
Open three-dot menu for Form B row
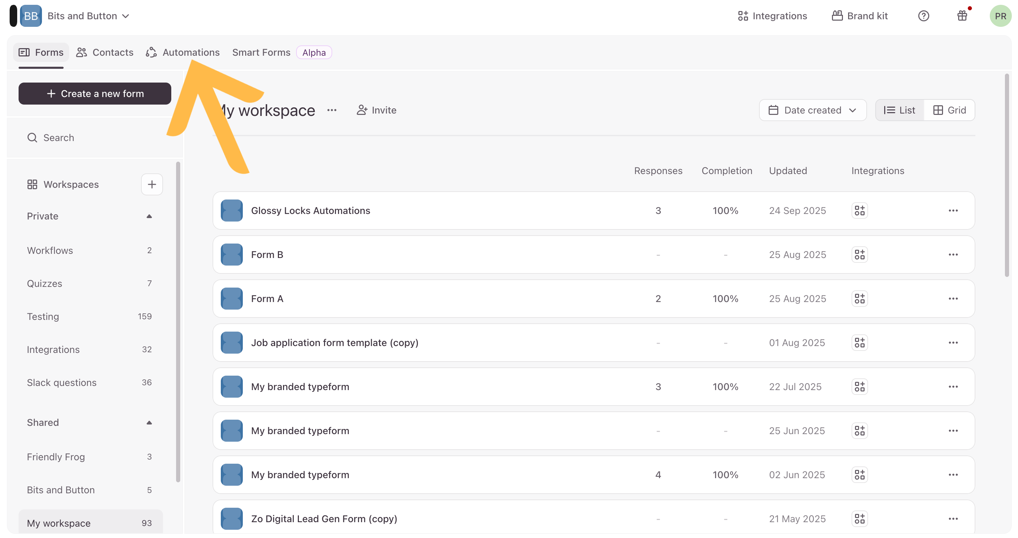(953, 255)
